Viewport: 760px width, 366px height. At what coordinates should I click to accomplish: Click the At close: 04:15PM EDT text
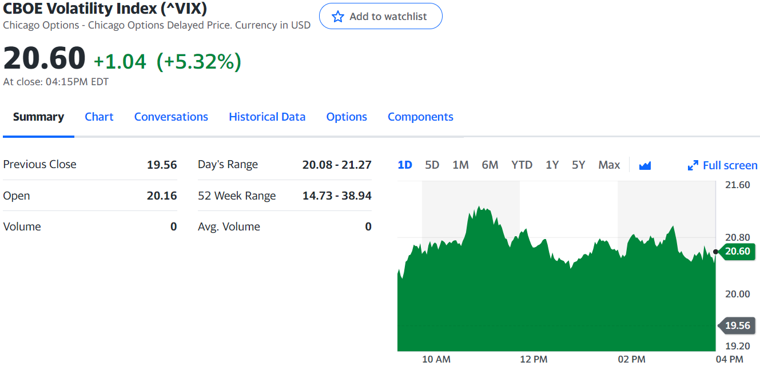[x=56, y=82]
